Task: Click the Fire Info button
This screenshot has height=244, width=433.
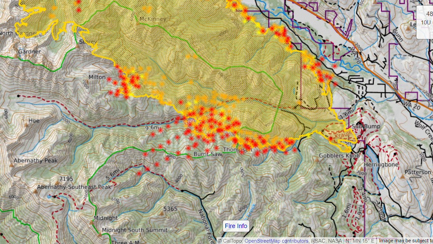Action: coord(236,226)
